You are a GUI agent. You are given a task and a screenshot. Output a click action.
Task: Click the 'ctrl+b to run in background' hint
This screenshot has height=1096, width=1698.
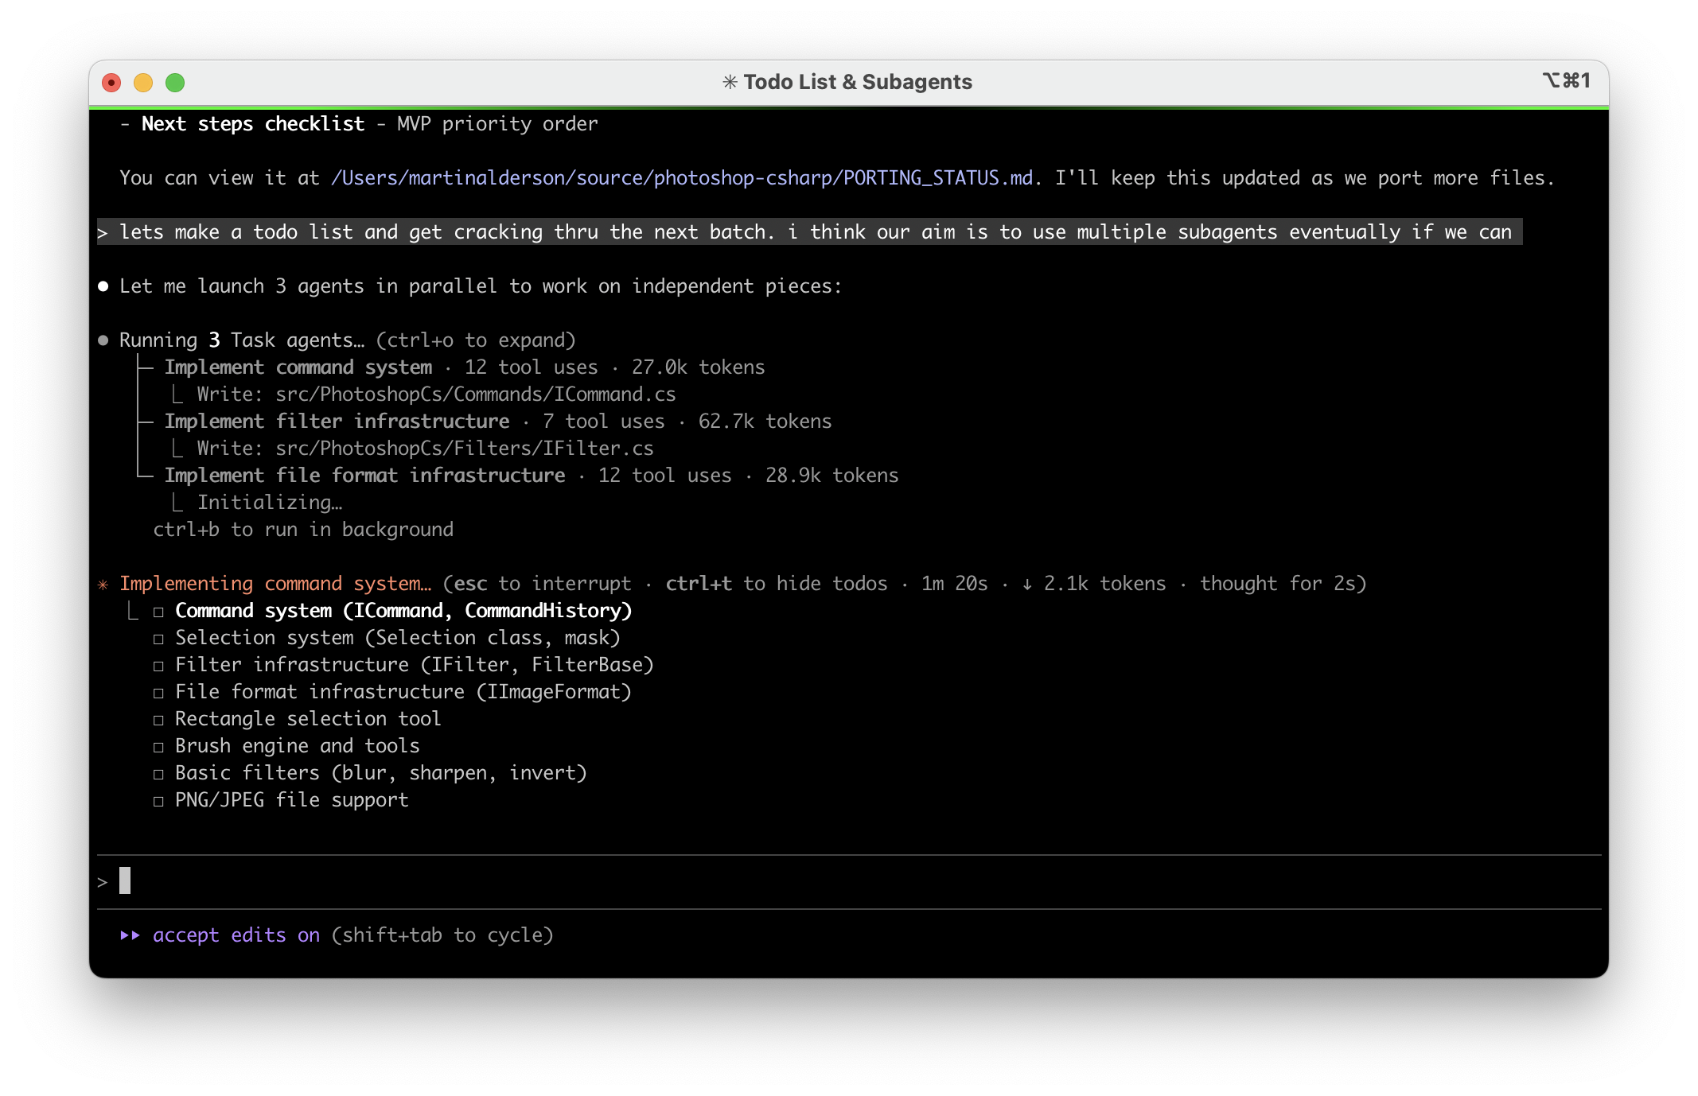click(303, 530)
